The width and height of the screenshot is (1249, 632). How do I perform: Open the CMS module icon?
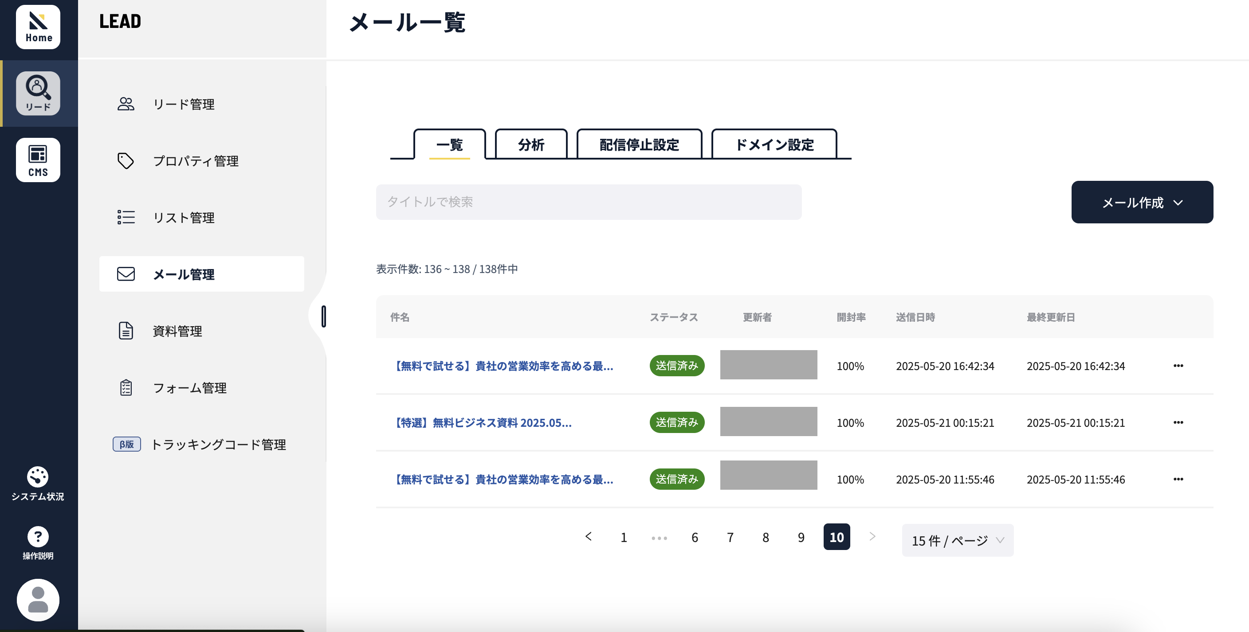(38, 160)
